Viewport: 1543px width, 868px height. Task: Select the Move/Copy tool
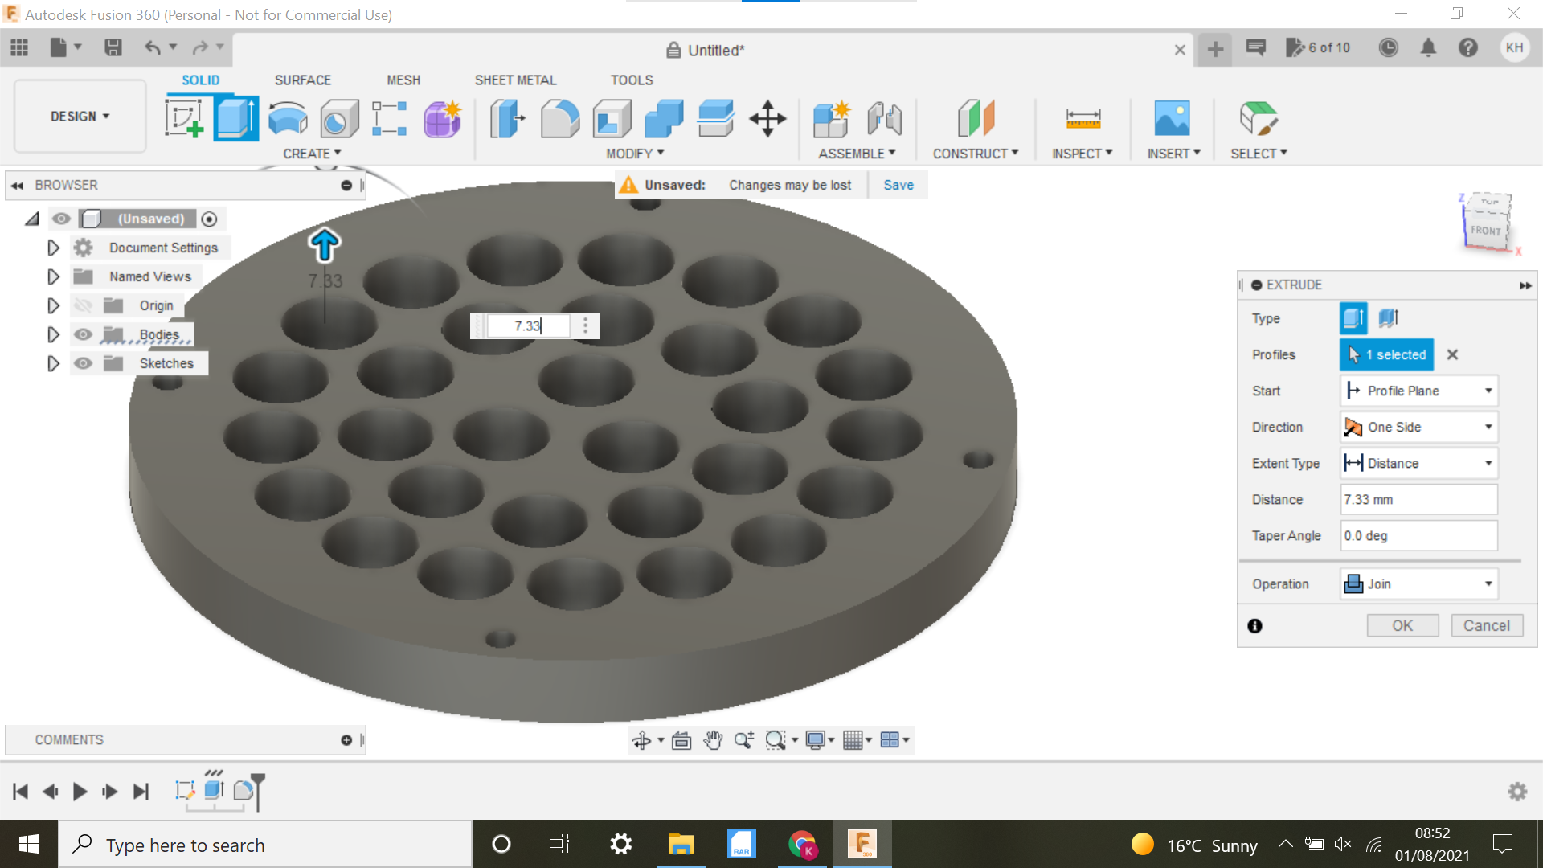coord(767,119)
